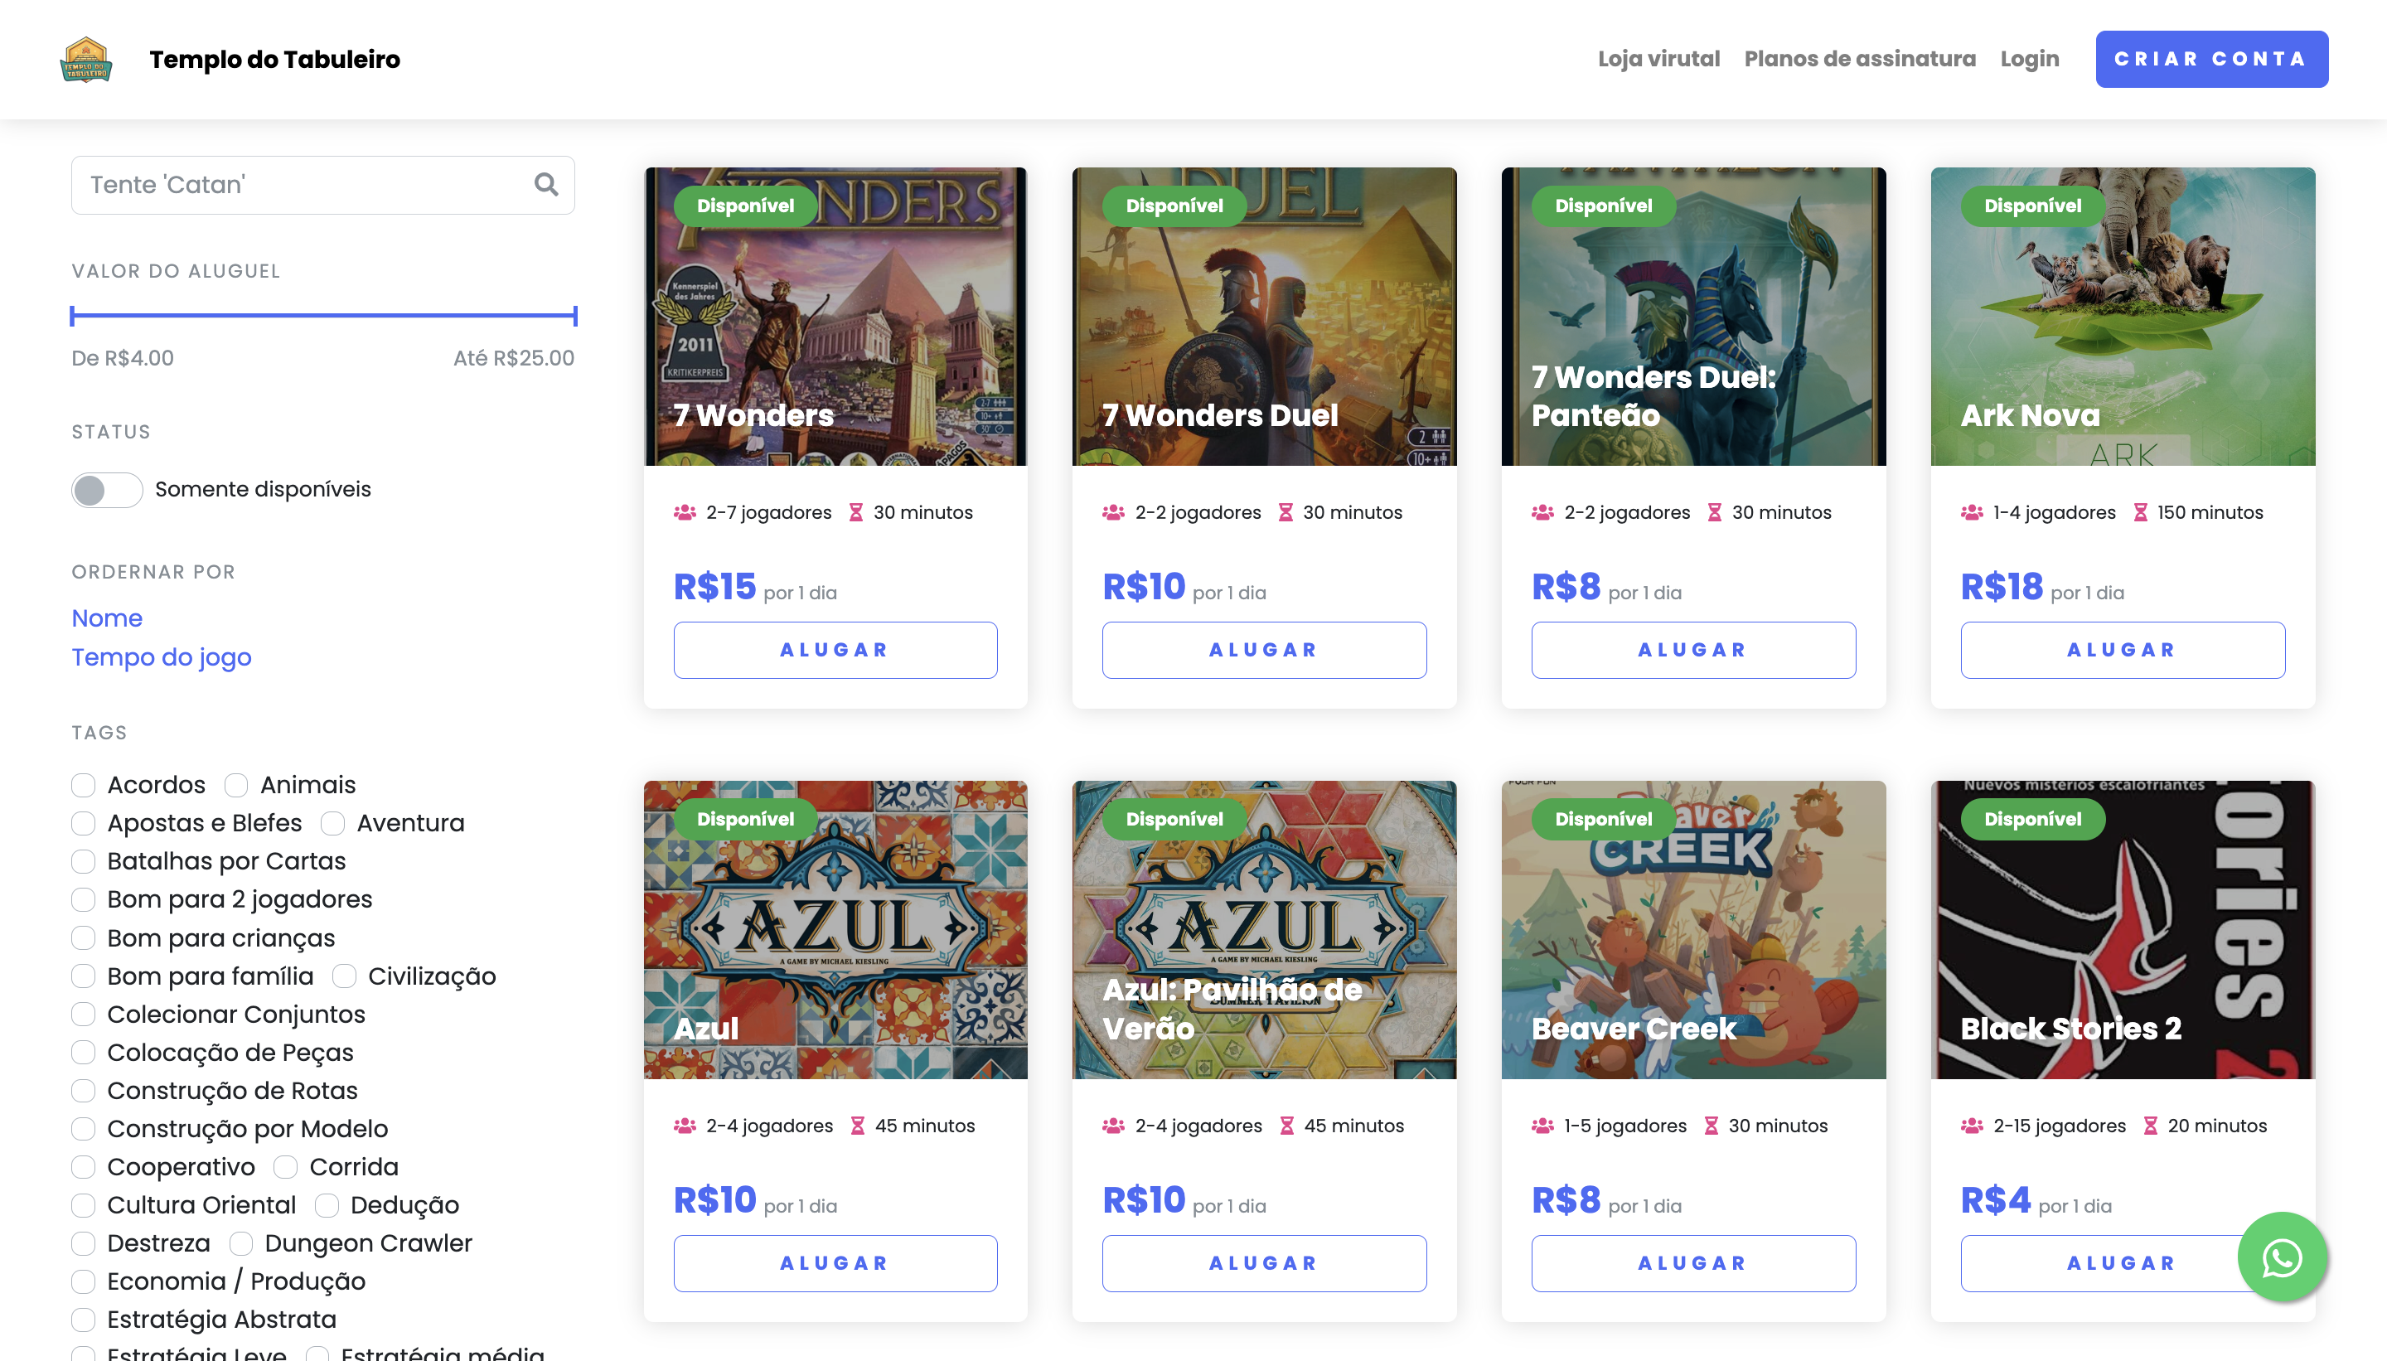Screen dimensions: 2387x1361
Task: Check the Cooperativo tag checkbox
Action: (x=83, y=1166)
